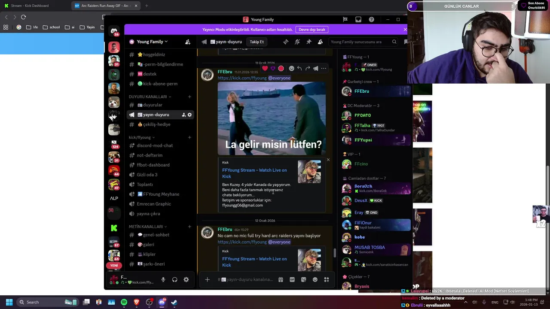550x309 pixels.
Task: Open attachment plus button in message box
Action: pos(207,279)
